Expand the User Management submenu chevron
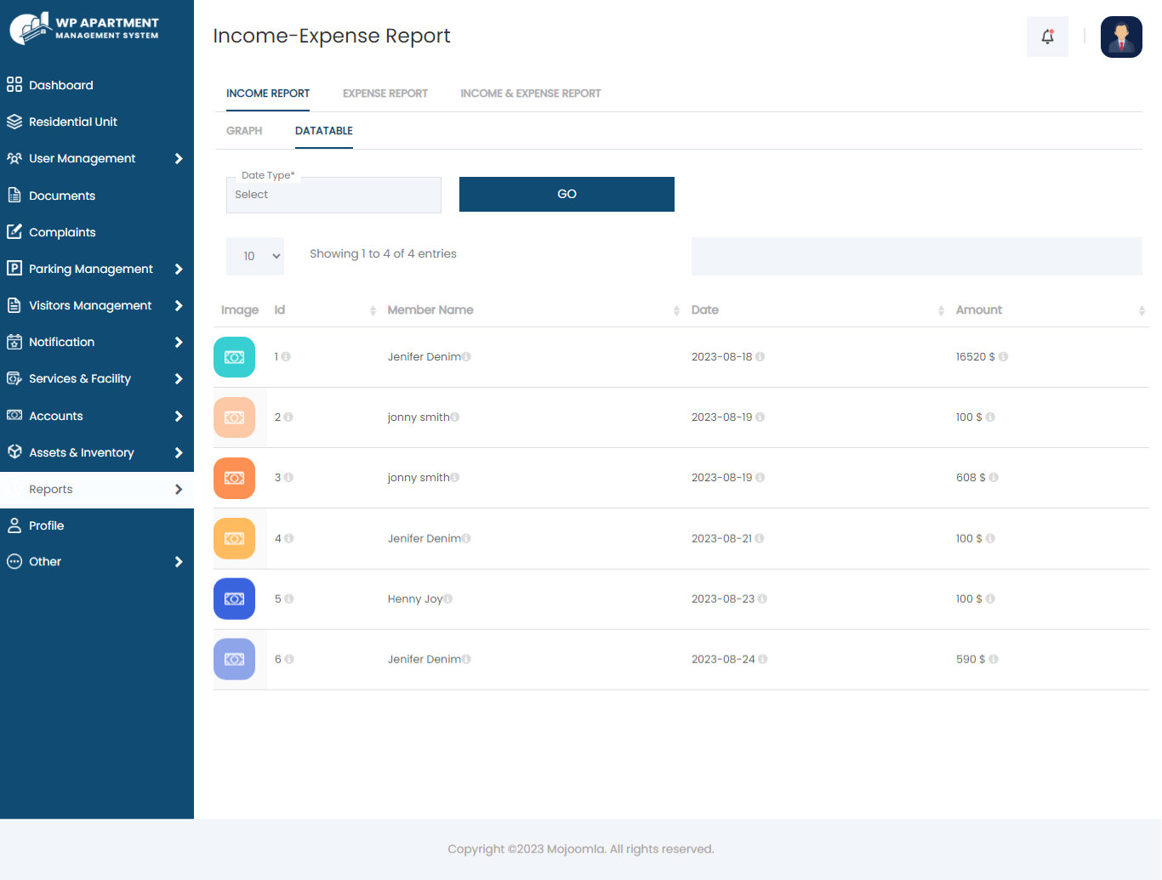Viewport: 1162px width, 880px height. [x=179, y=158]
